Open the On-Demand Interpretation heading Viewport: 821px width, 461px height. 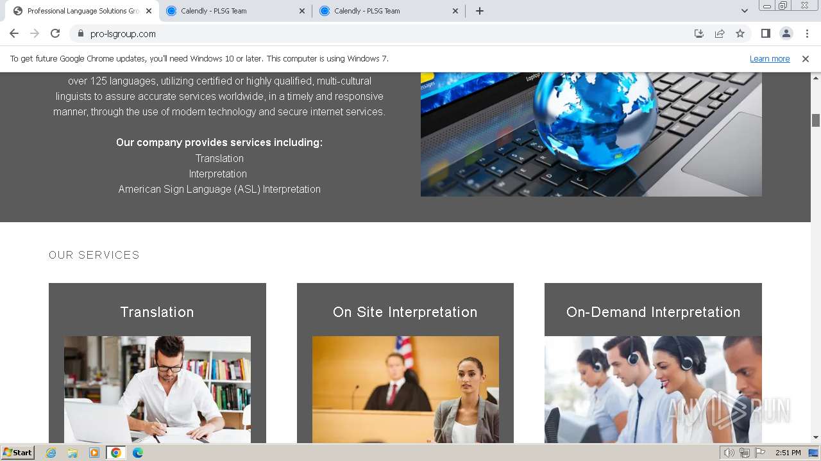tap(653, 312)
